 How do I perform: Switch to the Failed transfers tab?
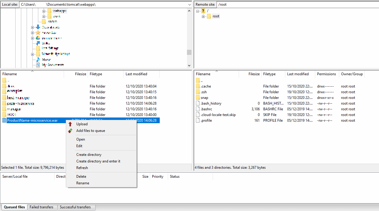coord(42,207)
